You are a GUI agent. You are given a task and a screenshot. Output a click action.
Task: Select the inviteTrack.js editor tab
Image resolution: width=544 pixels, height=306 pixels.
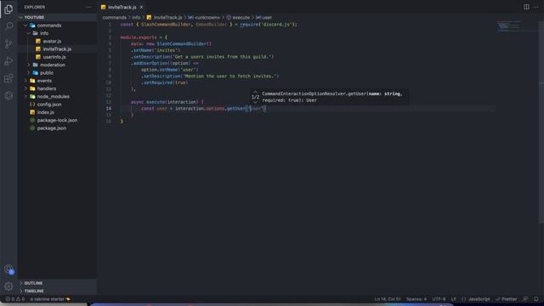(122, 7)
